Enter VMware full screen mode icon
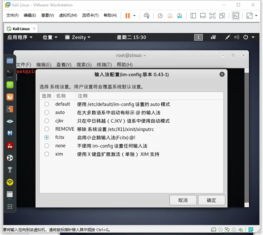 coord(212,16)
